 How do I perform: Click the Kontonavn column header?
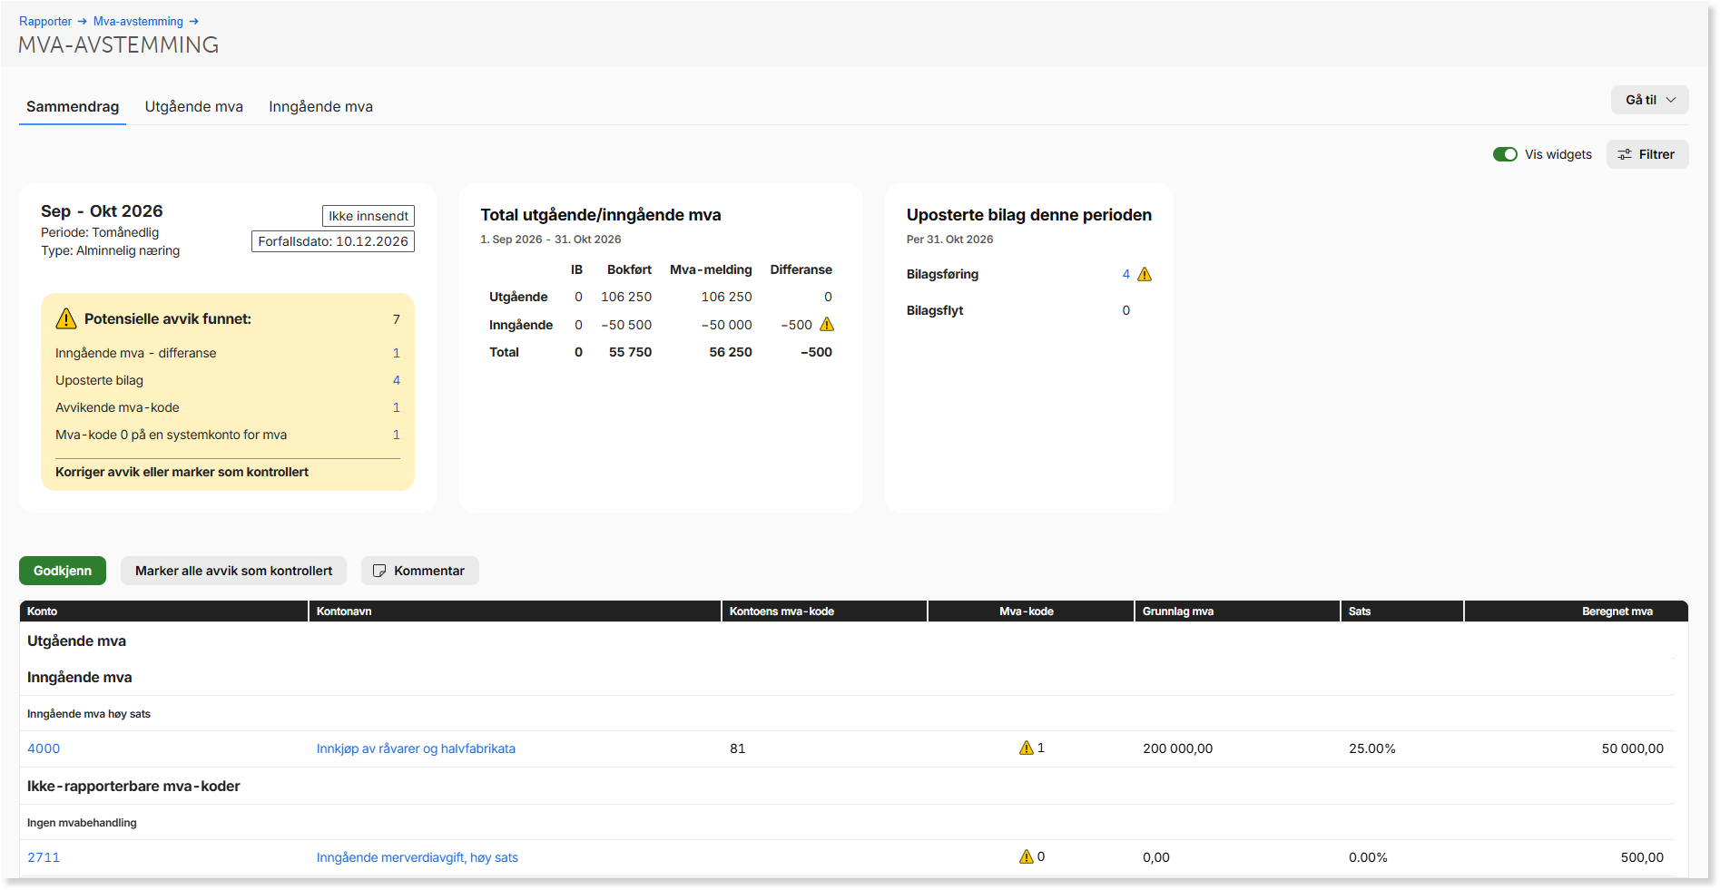click(516, 611)
